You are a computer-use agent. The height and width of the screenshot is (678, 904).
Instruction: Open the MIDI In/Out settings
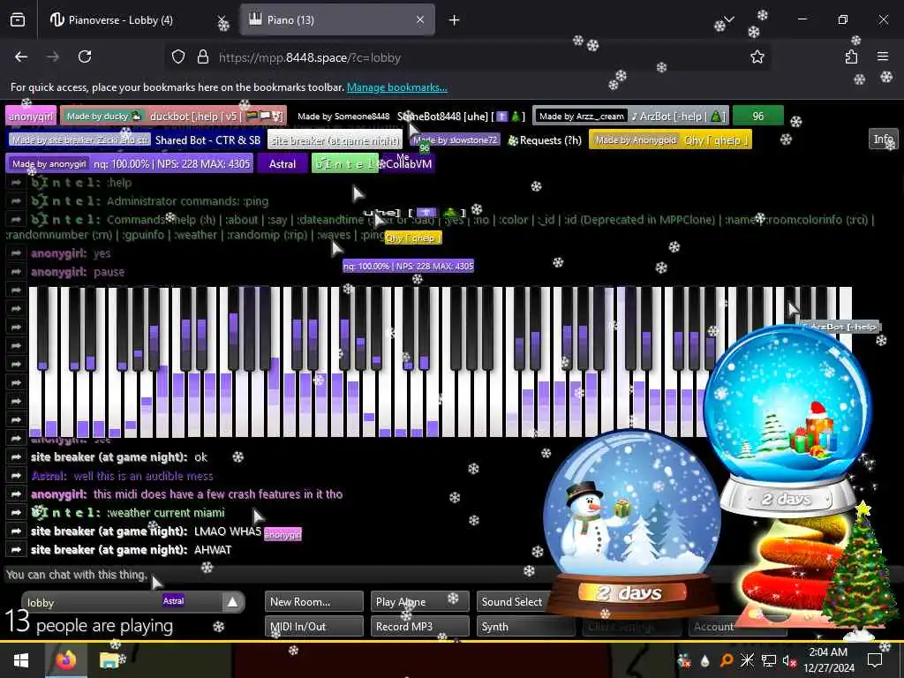point(314,626)
